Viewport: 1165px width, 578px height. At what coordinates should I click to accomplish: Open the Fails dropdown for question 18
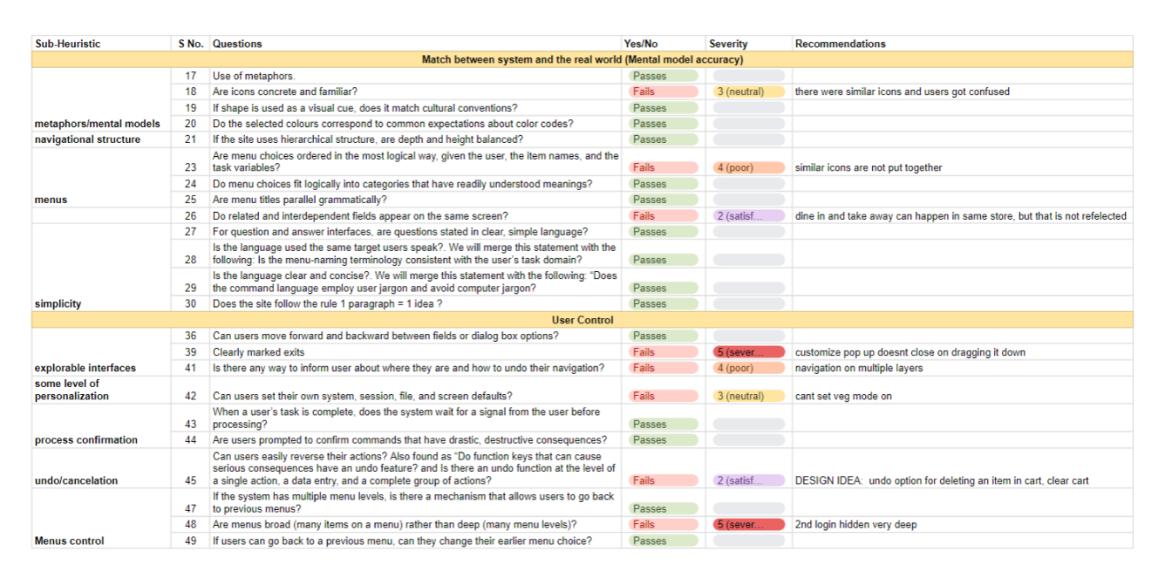(663, 92)
